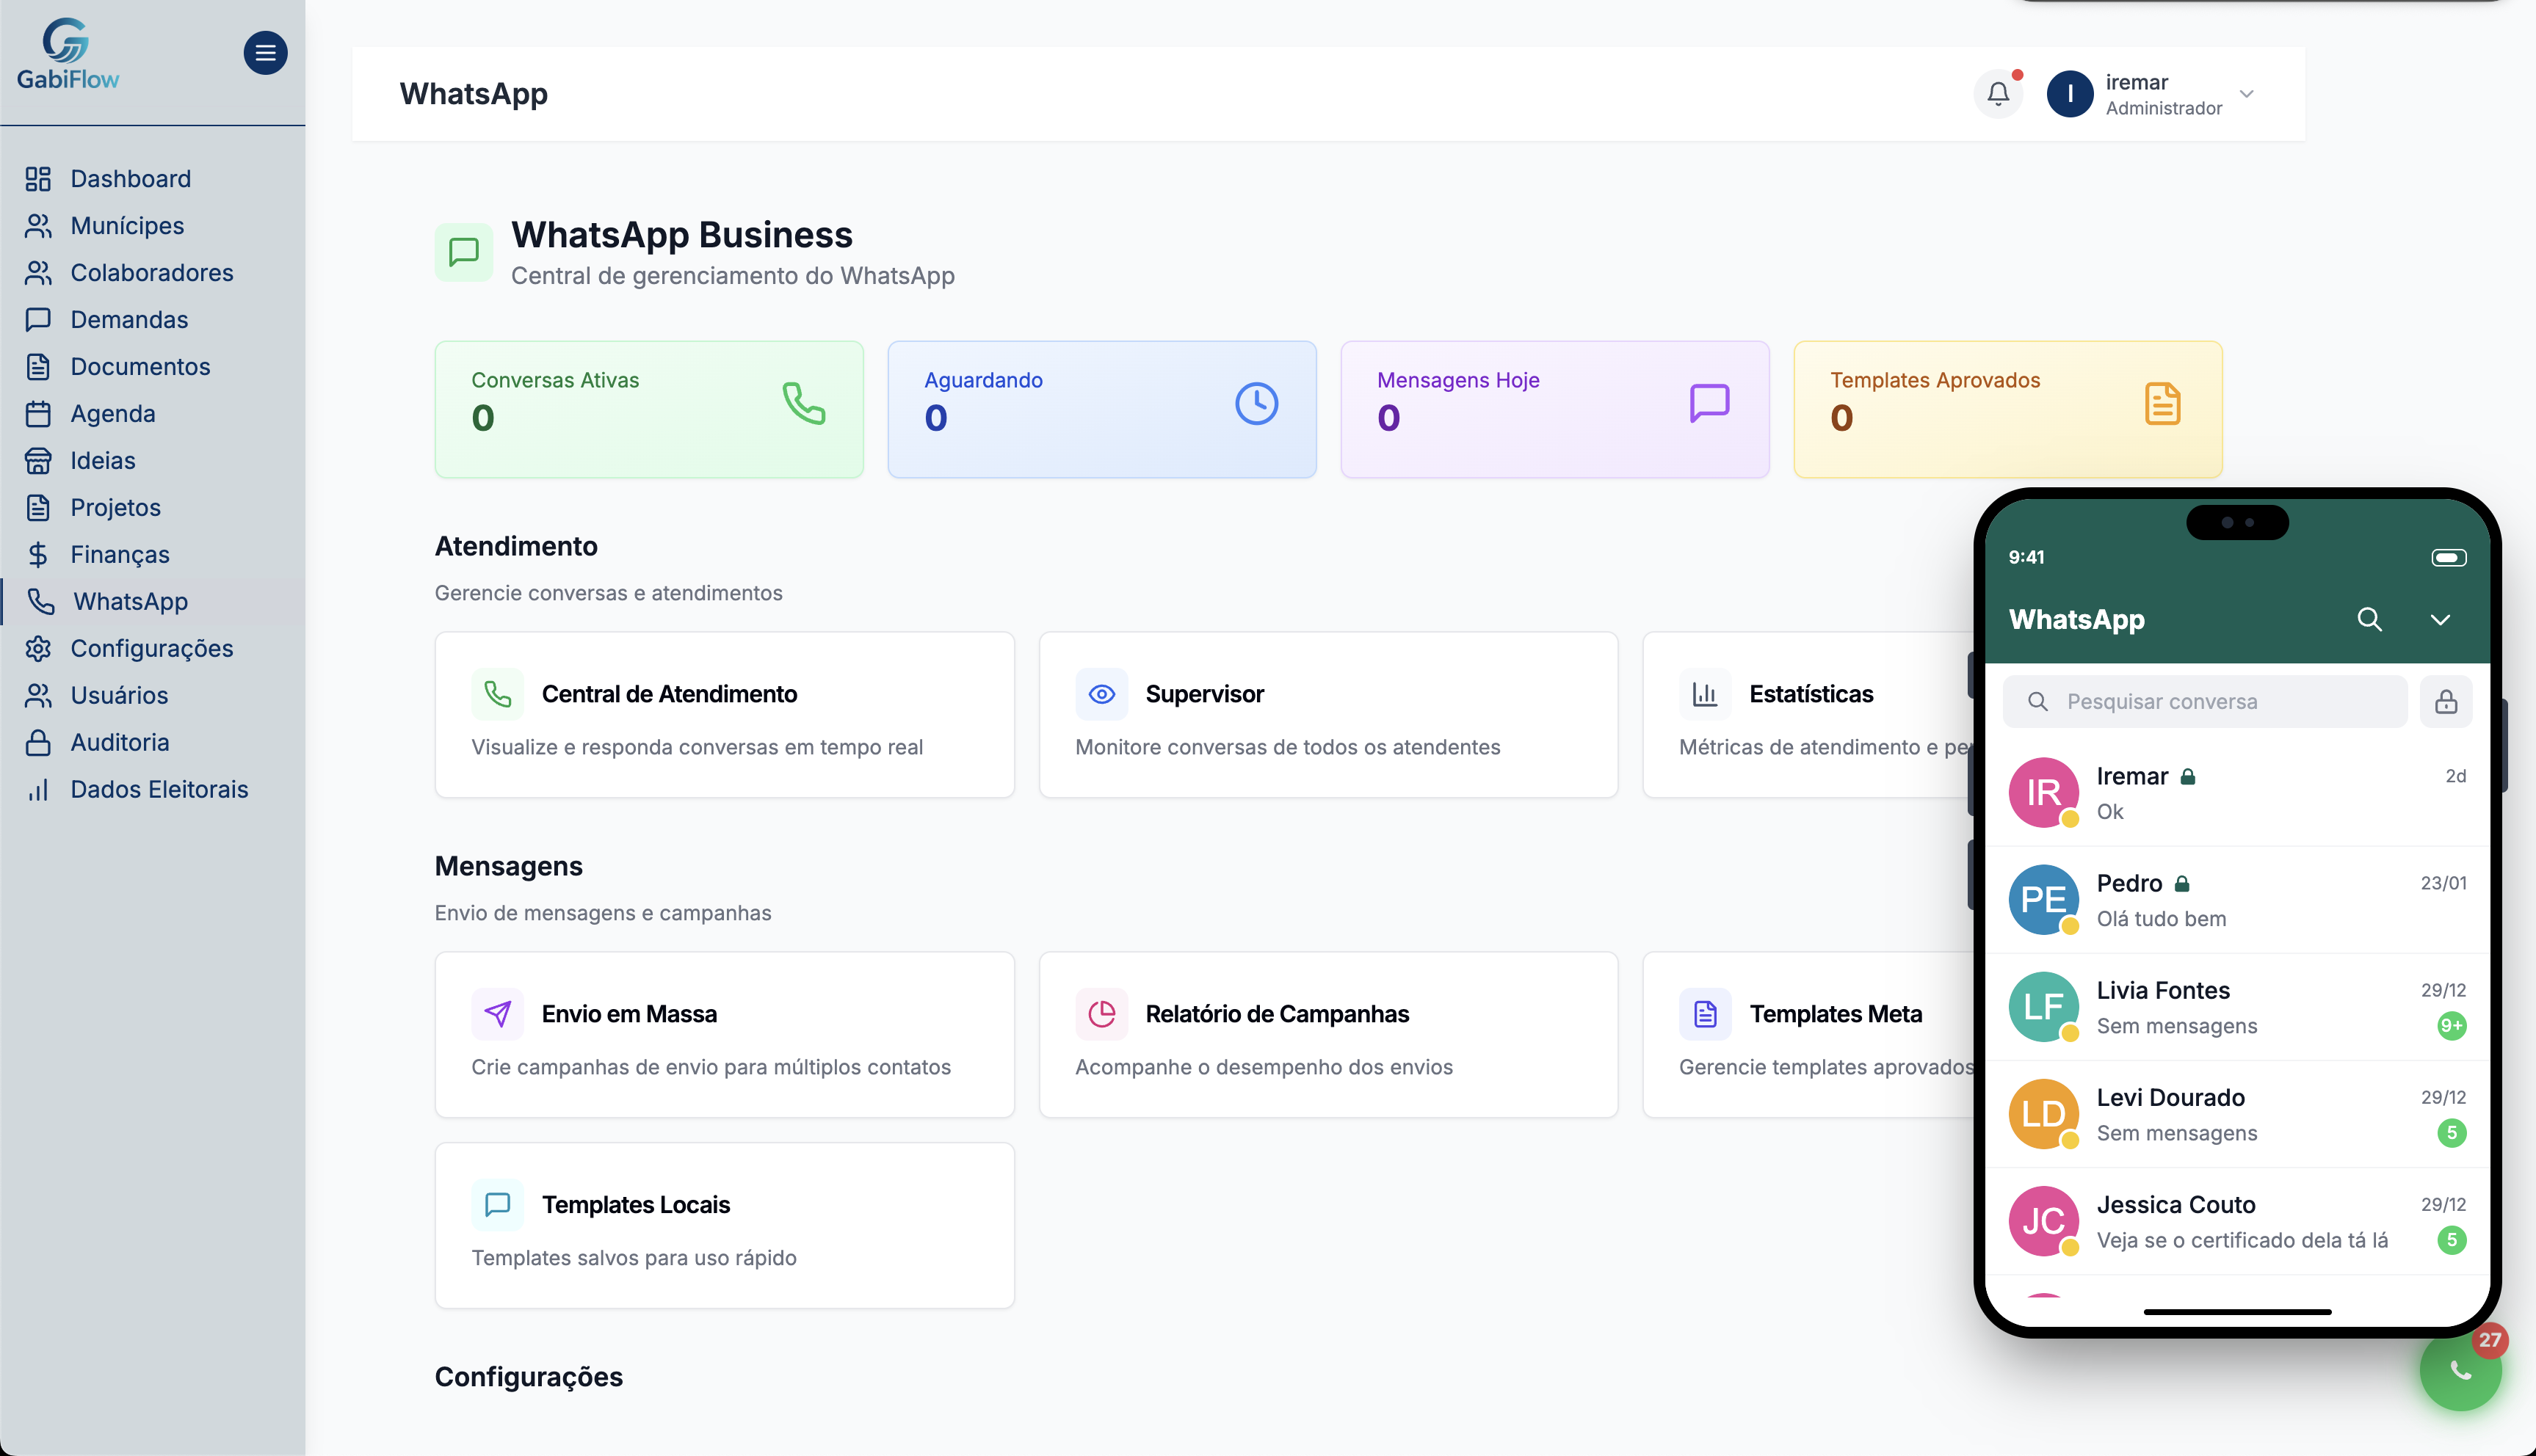Open Dashboard in the sidebar
Viewport: 2536px width, 1456px height.
pos(130,179)
